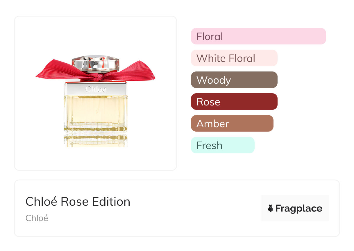This screenshot has height=251, width=354.
Task: Choose the brown Woody accord bar
Action: [x=234, y=80]
